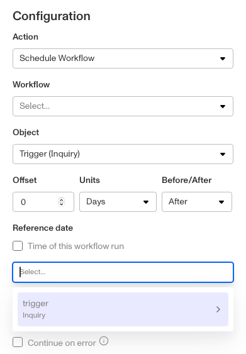Expand trigger option via chevron arrow
Screen dimensions: 246x354
coord(218,309)
